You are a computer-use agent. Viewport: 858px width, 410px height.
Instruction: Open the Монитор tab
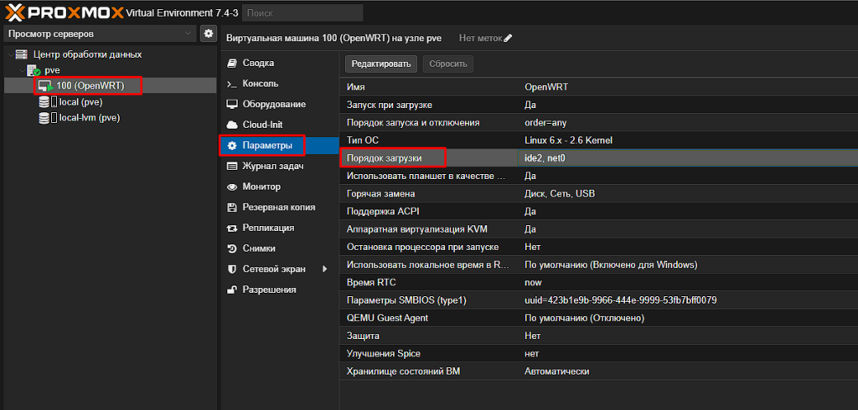point(280,187)
